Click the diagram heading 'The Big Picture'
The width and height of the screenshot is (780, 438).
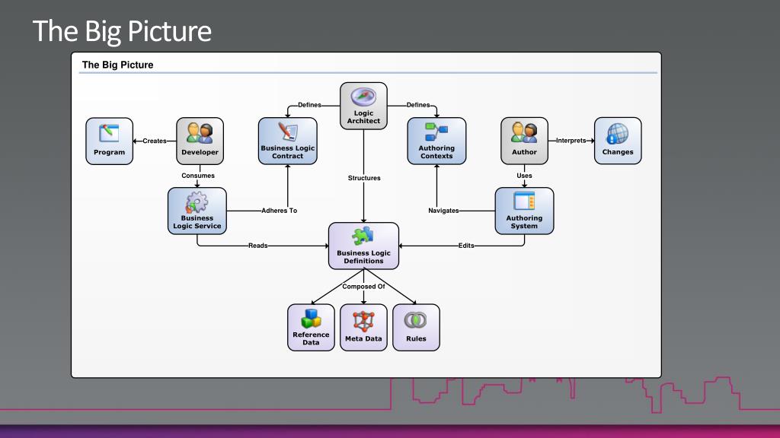[117, 65]
